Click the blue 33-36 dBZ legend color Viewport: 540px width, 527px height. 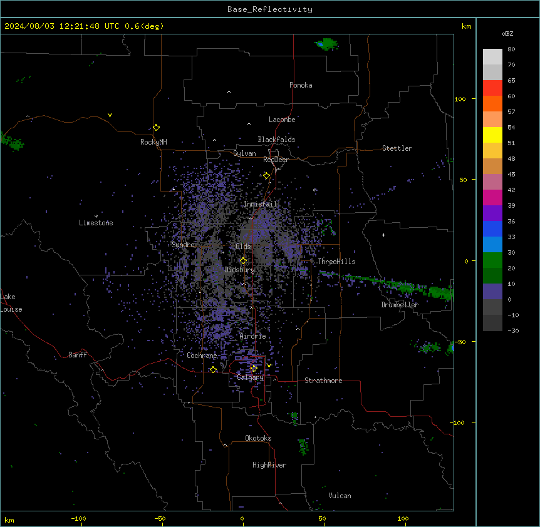point(492,228)
